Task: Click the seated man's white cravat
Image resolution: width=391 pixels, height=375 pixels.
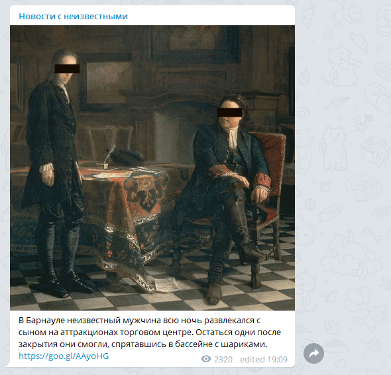Action: [233, 139]
